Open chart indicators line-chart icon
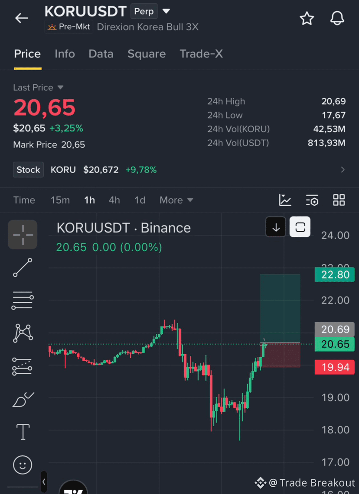This screenshot has width=359, height=494. 285,200
